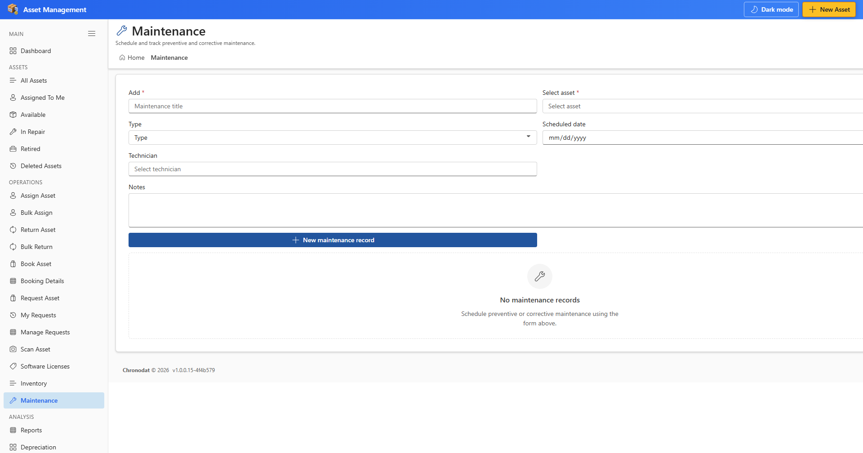Image resolution: width=863 pixels, height=453 pixels.
Task: Open Maintenance sidebar item
Action: tap(54, 400)
